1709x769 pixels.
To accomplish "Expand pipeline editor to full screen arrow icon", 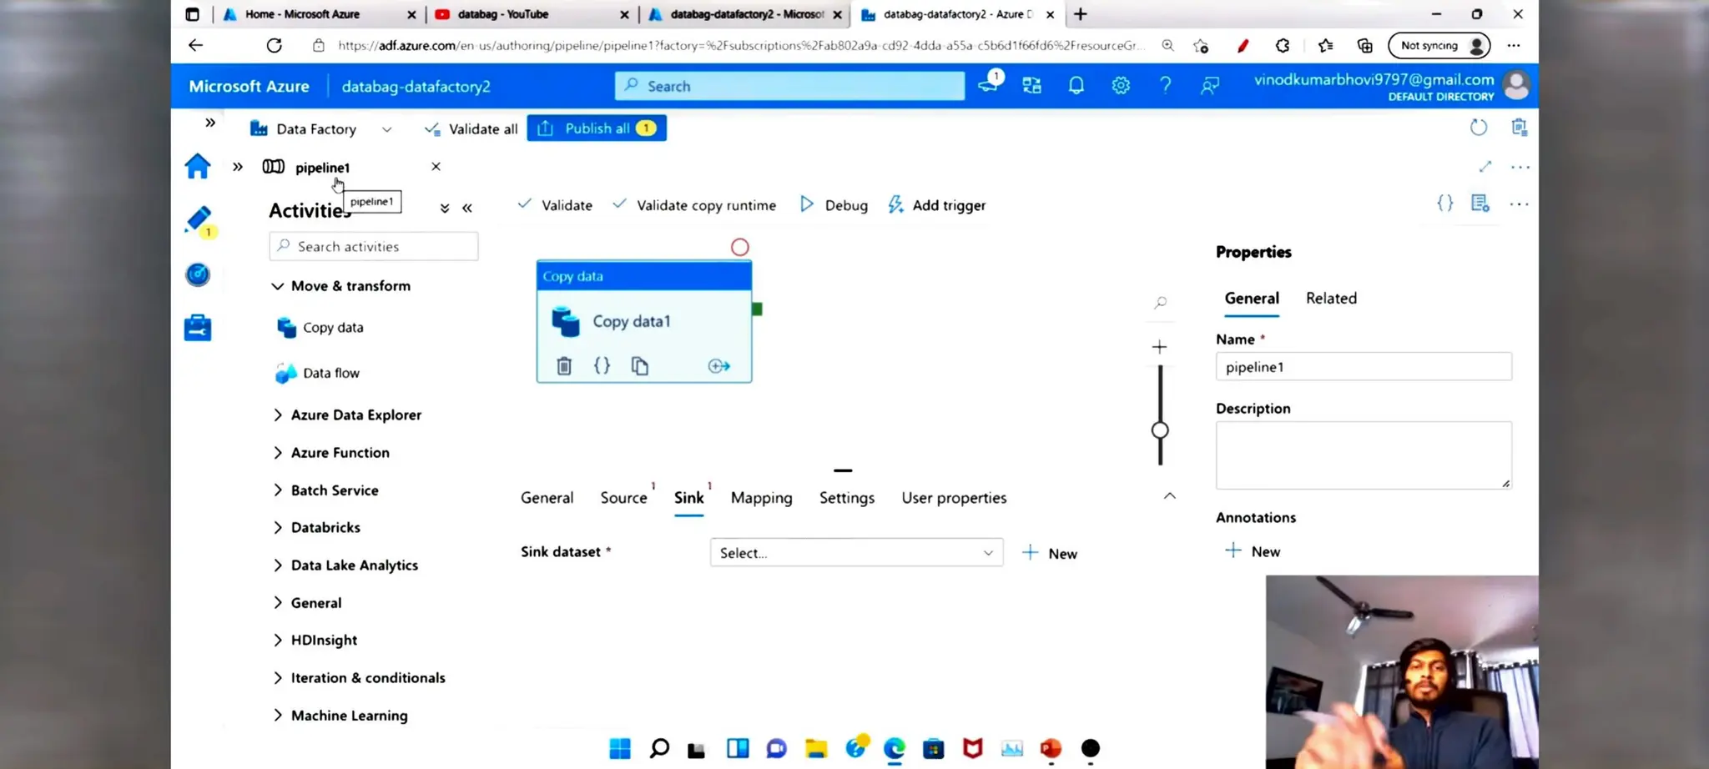I will [x=1485, y=167].
